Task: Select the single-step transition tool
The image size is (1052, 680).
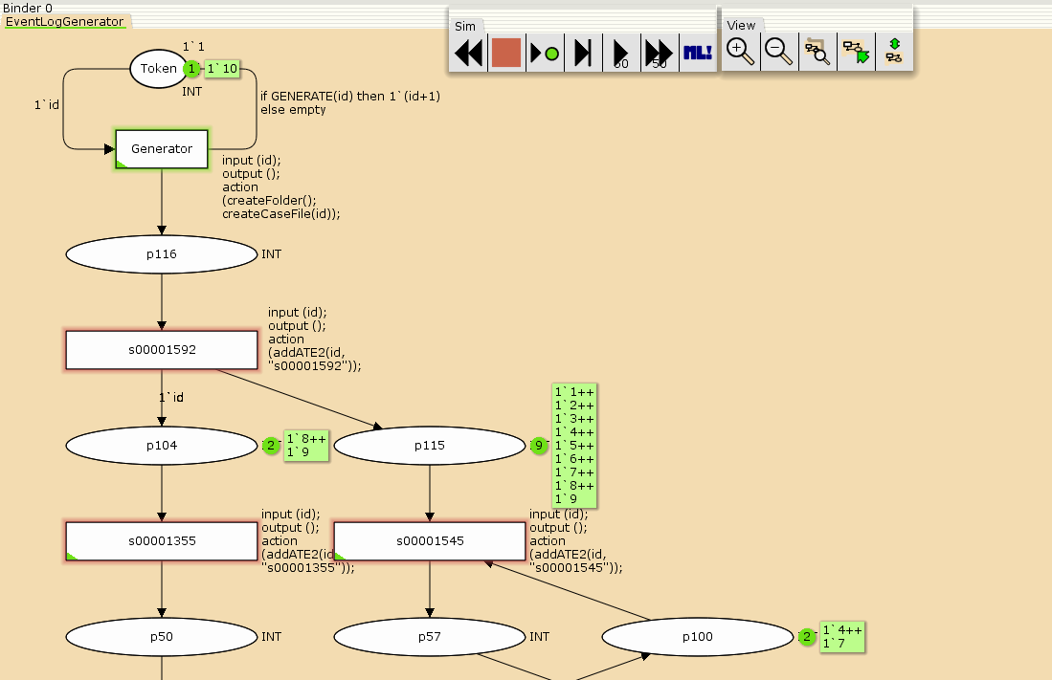Action: (583, 53)
